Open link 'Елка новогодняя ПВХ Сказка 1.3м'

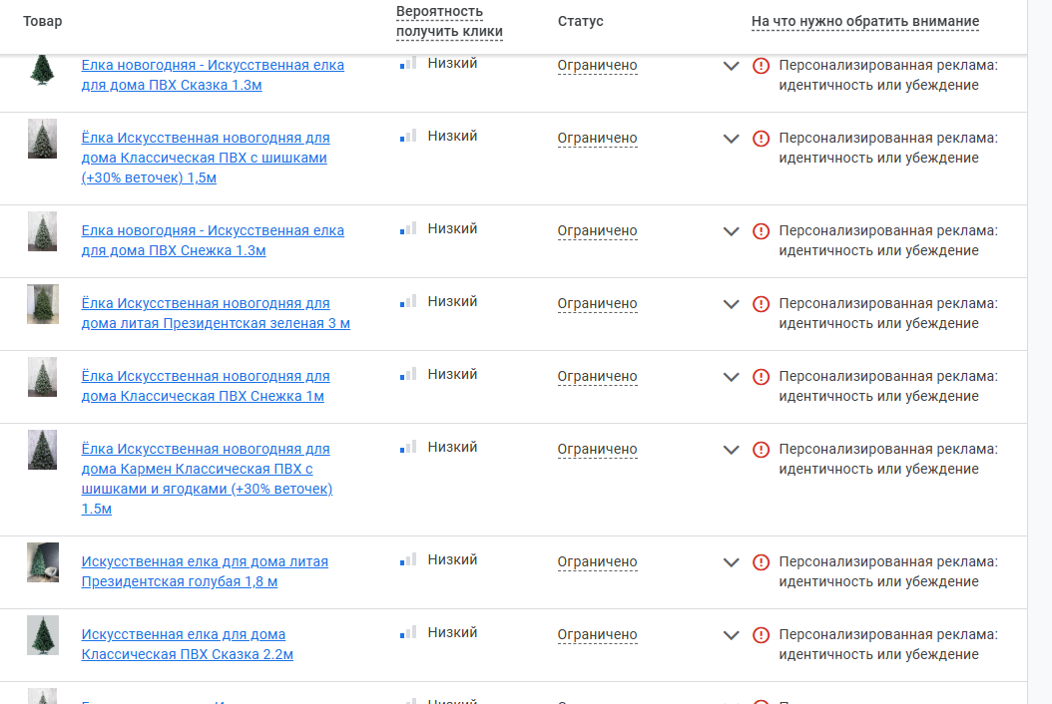(213, 75)
